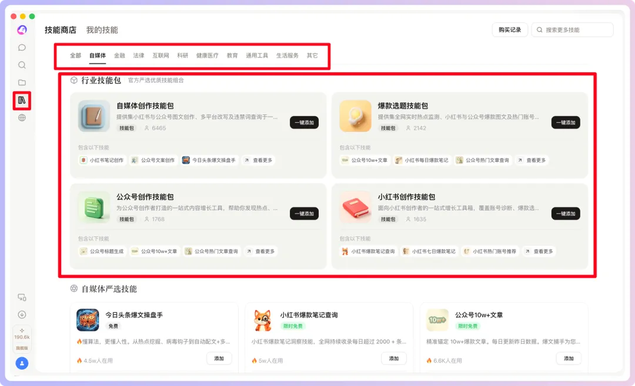Viewport: 635px width, 386px height.
Task: Open the device screen icon in sidebar
Action: [22, 297]
